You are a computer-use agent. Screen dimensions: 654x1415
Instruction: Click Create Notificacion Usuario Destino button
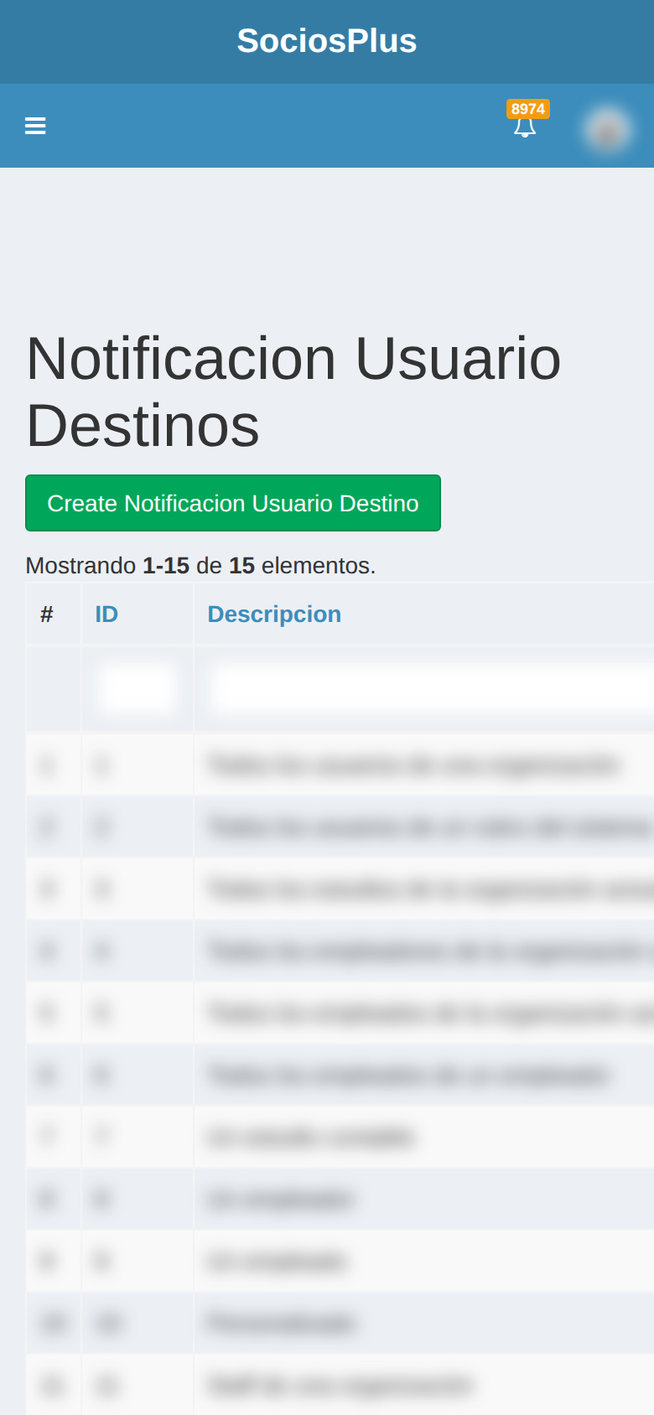tap(233, 503)
